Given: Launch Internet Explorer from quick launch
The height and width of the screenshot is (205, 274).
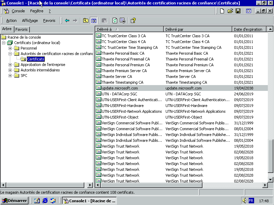Looking at the screenshot, I should [45, 201].
